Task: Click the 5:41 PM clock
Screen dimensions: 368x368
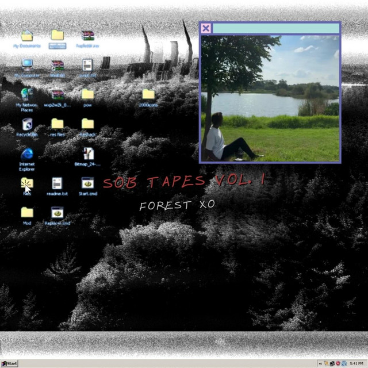Action: [x=356, y=364]
